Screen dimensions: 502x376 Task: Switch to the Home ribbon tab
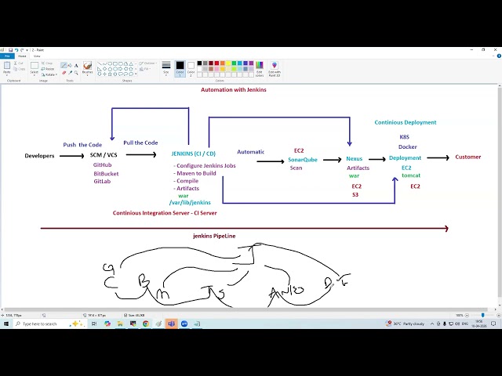click(x=22, y=56)
